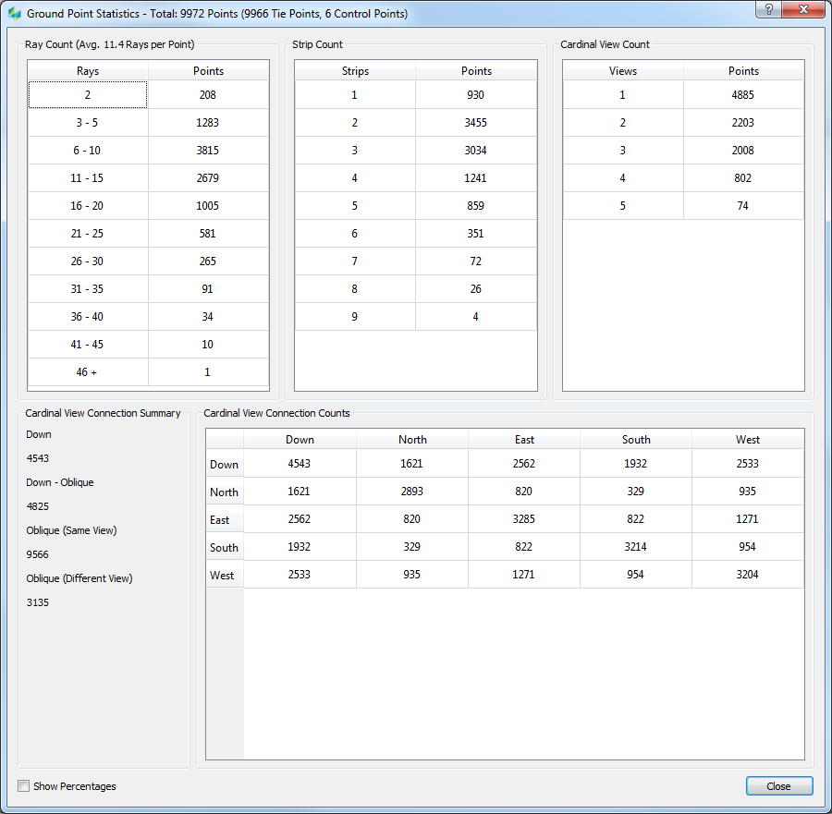Click the application icon in title bar
Viewport: 832px width, 814px height.
click(14, 14)
